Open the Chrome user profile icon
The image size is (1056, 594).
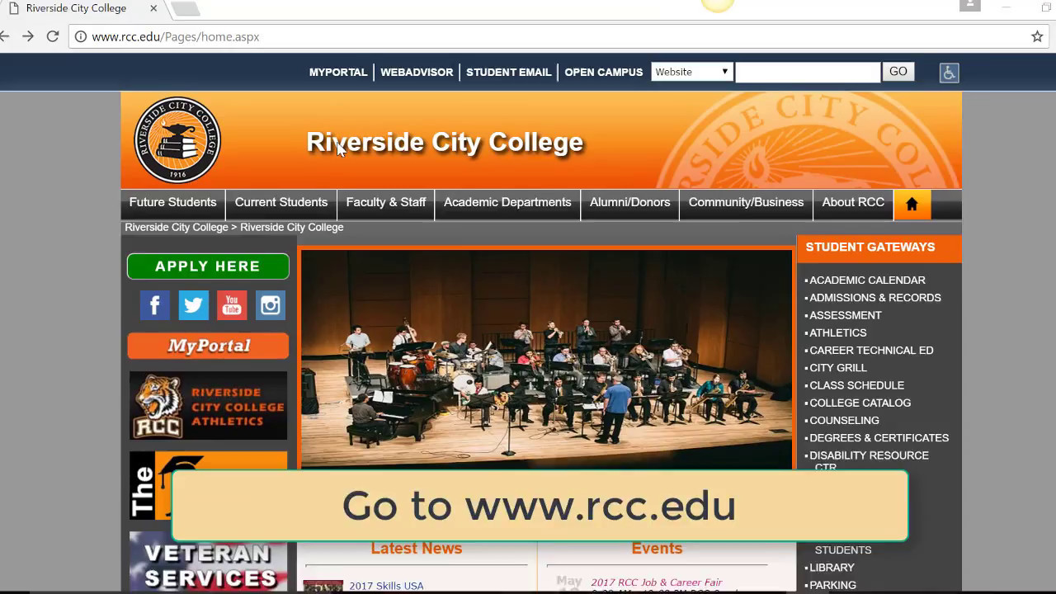click(x=970, y=6)
